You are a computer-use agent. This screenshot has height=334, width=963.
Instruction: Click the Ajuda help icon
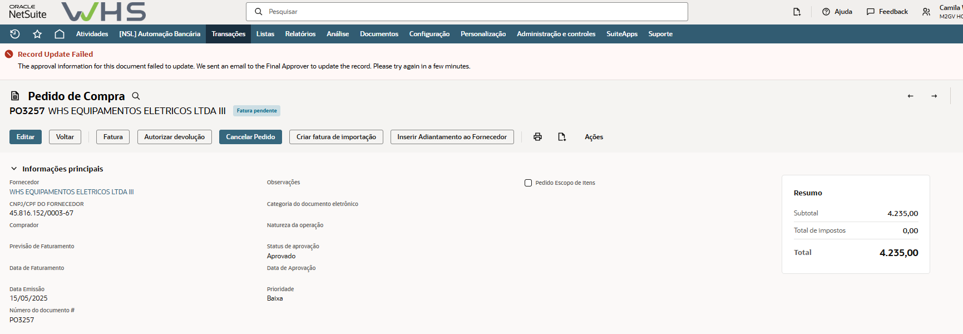pyautogui.click(x=826, y=12)
